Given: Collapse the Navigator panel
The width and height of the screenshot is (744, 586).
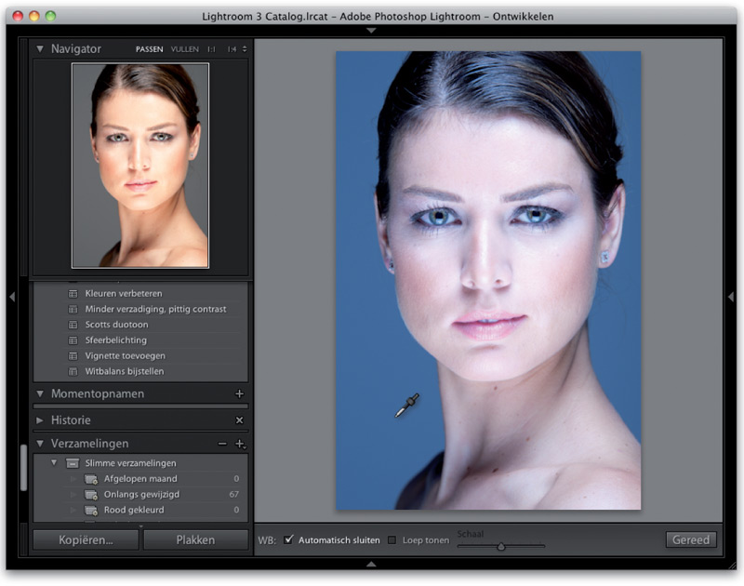Looking at the screenshot, I should (40, 48).
